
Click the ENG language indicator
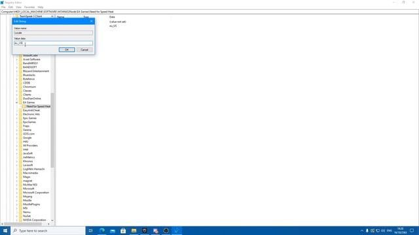pos(390,230)
